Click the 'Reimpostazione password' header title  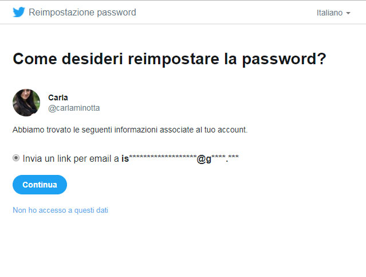(82, 13)
